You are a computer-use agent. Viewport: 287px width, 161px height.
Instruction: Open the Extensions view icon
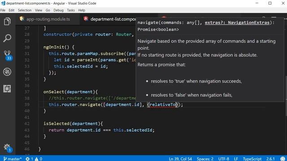7,89
